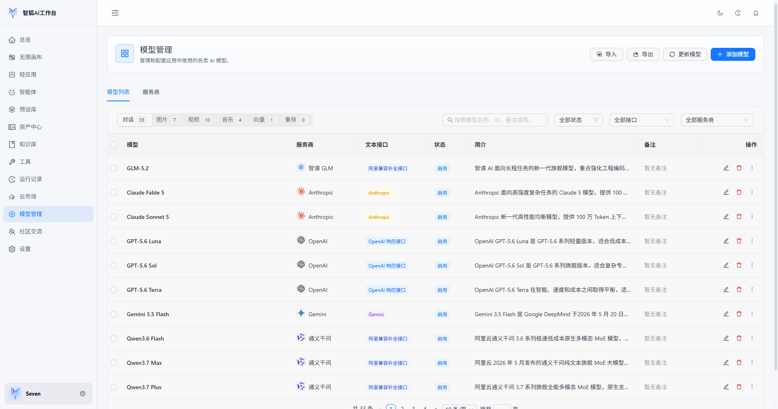Delete the GPT-5.6 Luna model
Screen dimensions: 778x409
(x=739, y=241)
